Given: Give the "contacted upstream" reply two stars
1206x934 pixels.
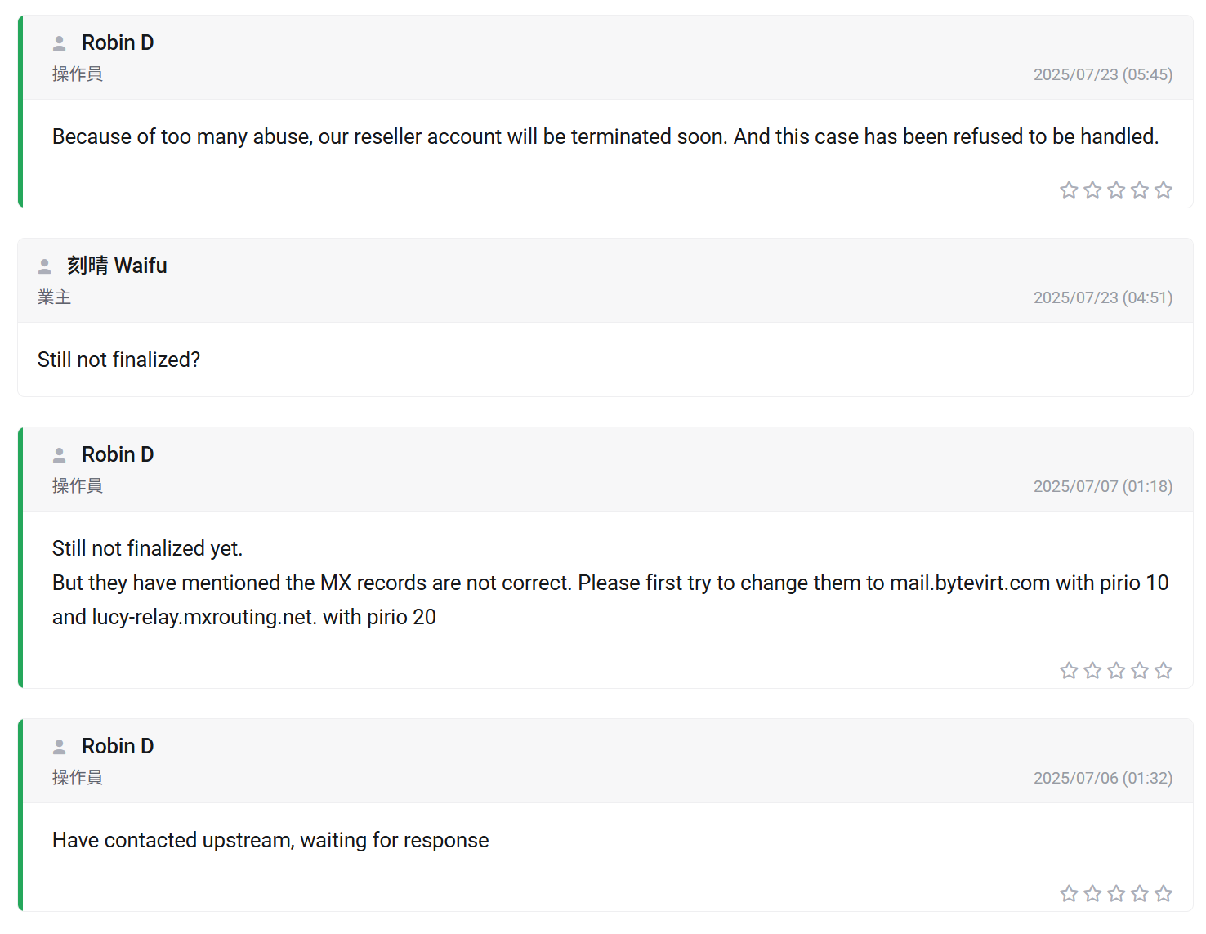Looking at the screenshot, I should (1092, 894).
